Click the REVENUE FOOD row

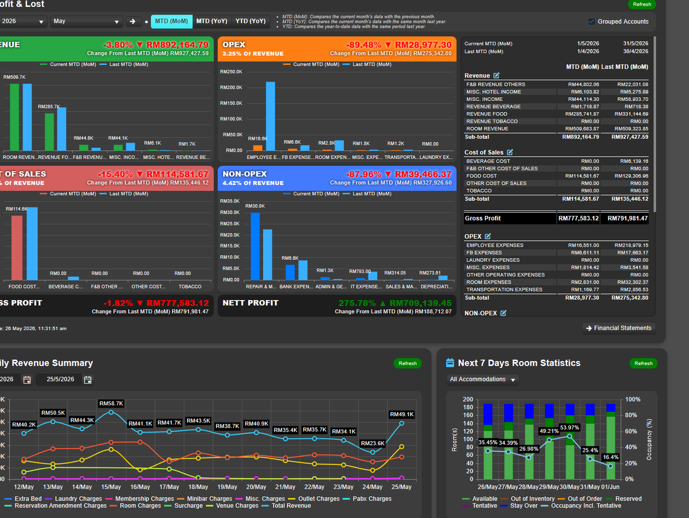[x=557, y=114]
